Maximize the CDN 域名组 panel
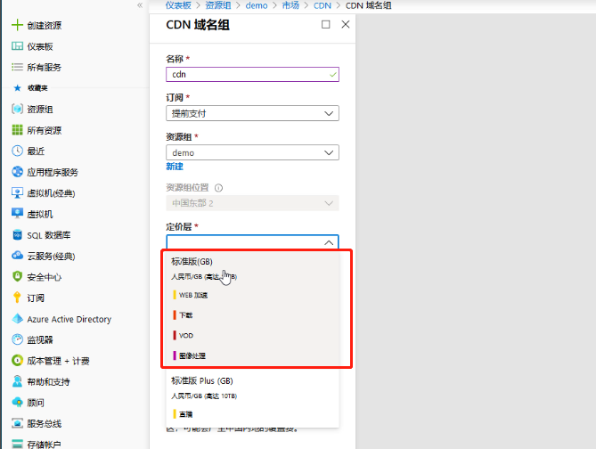Viewport: 596px width, 449px height. click(x=326, y=25)
